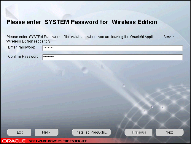Click heading 'Please enter SYSTEM Password for Wireless Edition'
The width and height of the screenshot is (191, 144).
click(82, 22)
